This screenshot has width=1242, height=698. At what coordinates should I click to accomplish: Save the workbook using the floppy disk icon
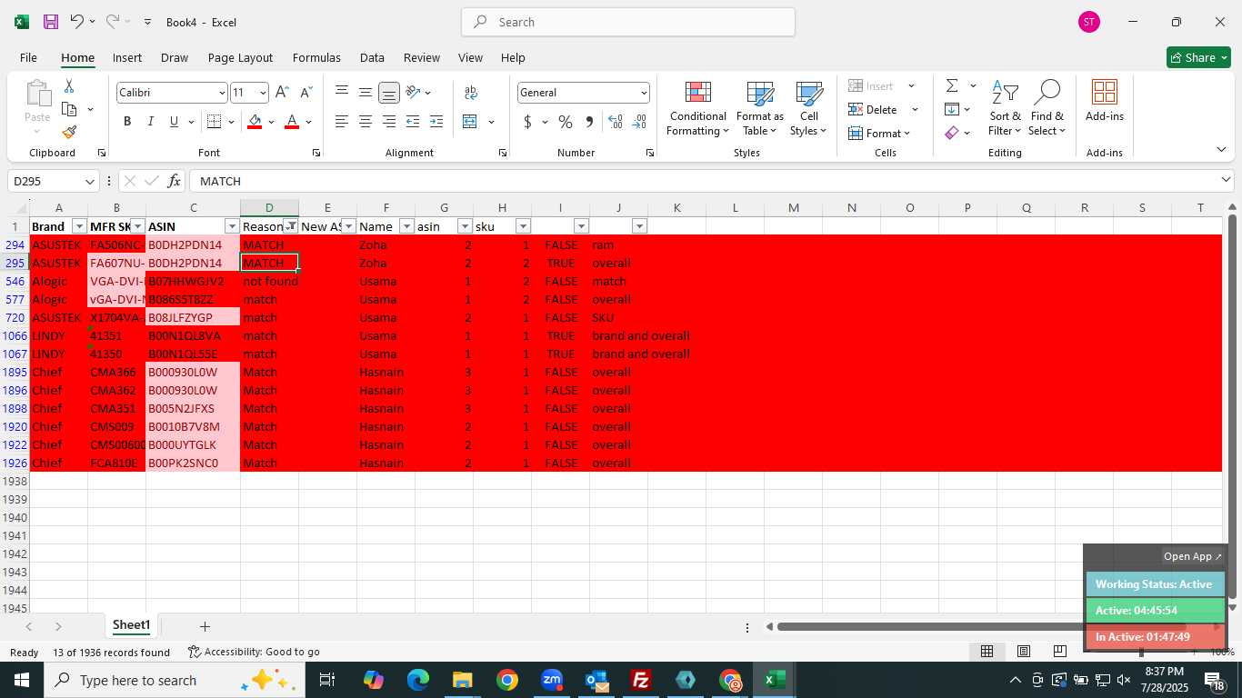[x=51, y=22]
